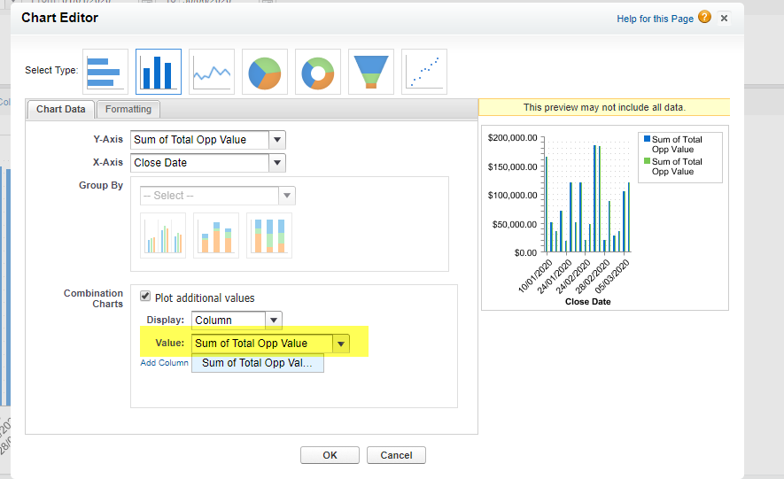Click the help question mark icon
Image resolution: width=784 pixels, height=479 pixels.
click(x=704, y=18)
